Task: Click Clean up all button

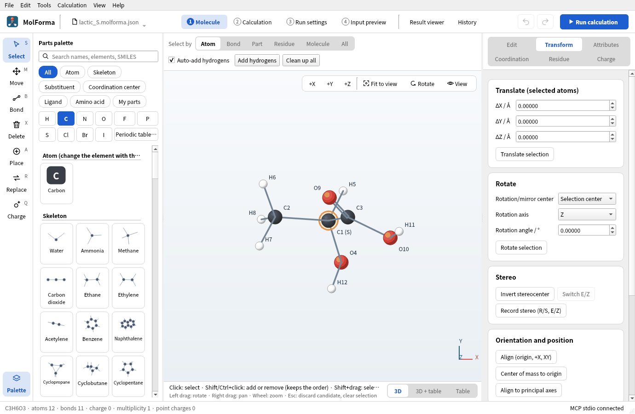Action: tap(301, 61)
